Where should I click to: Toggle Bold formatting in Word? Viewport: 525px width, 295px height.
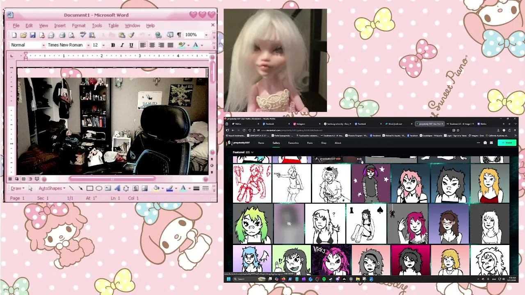point(113,45)
